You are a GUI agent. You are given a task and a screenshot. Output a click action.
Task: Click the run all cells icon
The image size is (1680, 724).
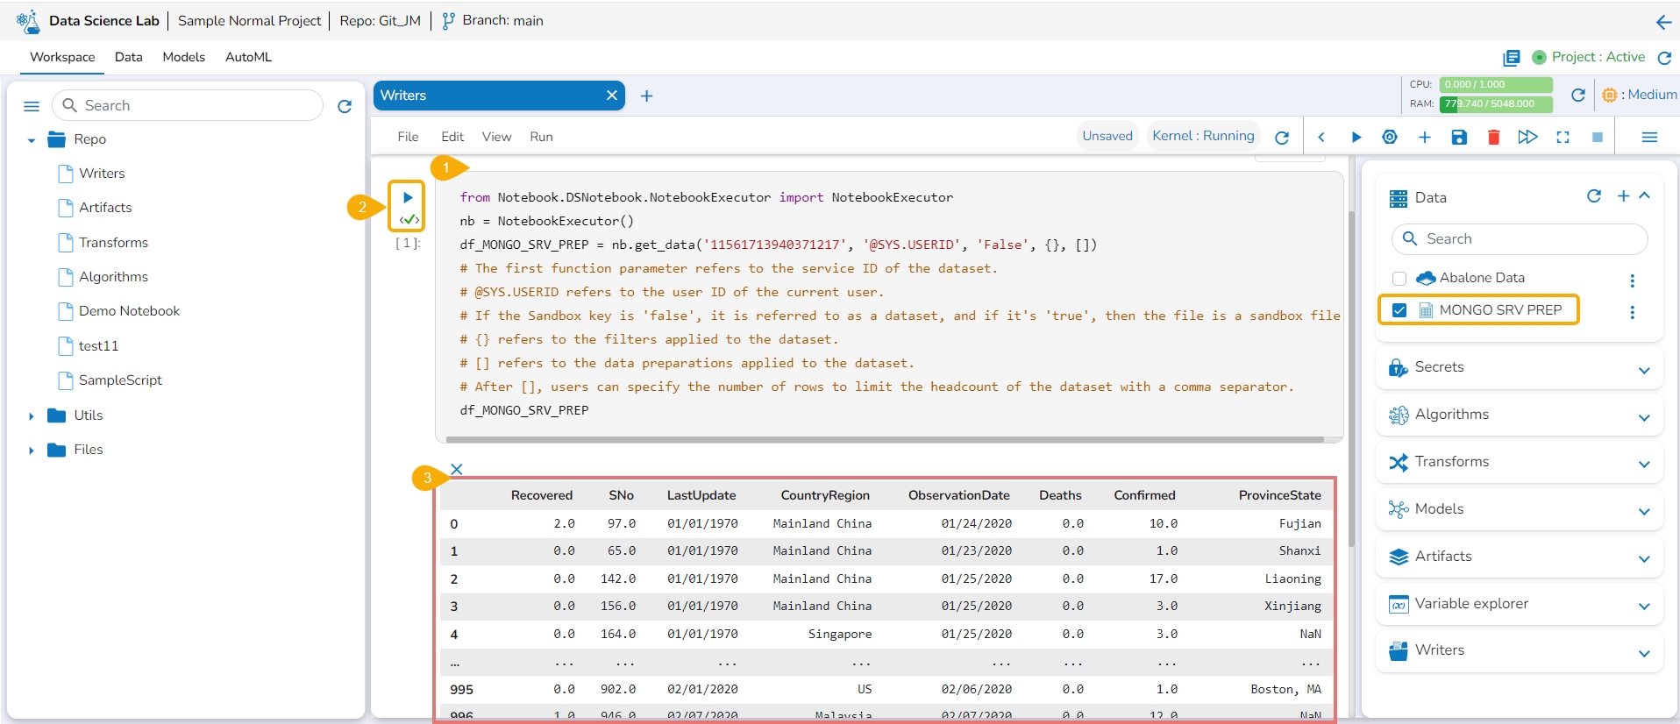click(1527, 138)
